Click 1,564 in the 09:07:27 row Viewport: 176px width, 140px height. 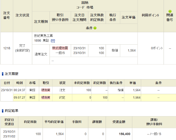click(x=137, y=97)
